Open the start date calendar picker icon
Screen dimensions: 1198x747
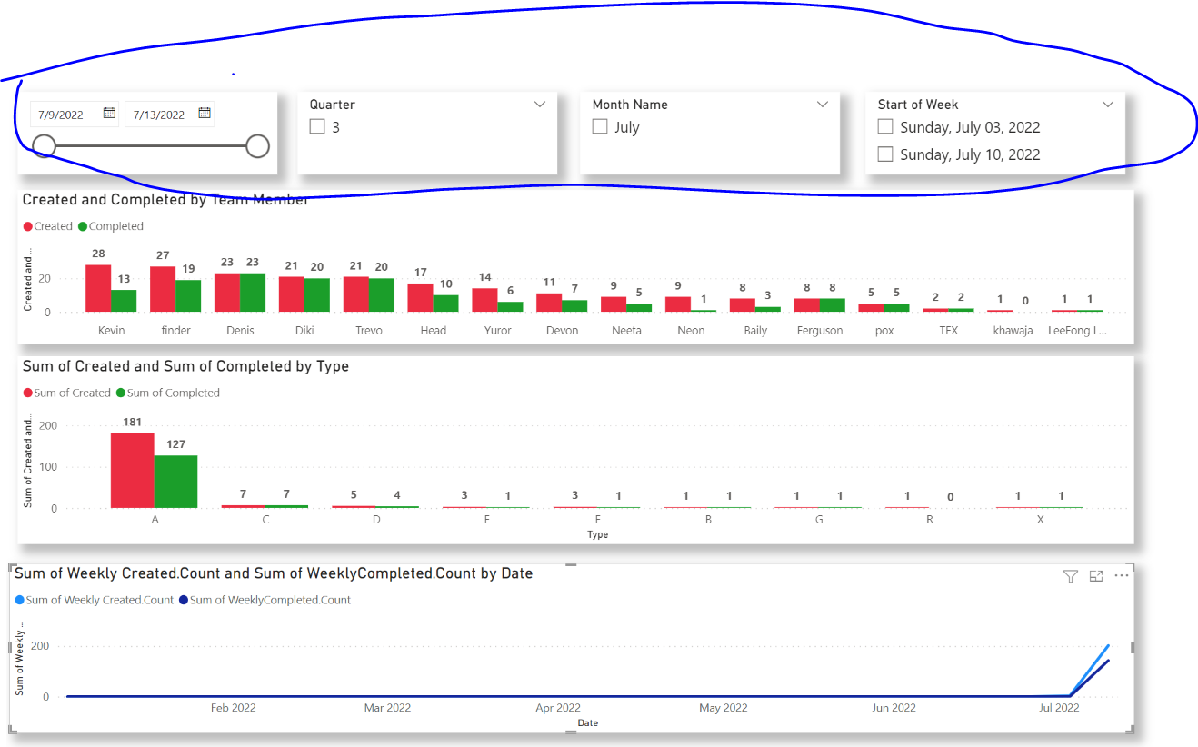[x=109, y=113]
